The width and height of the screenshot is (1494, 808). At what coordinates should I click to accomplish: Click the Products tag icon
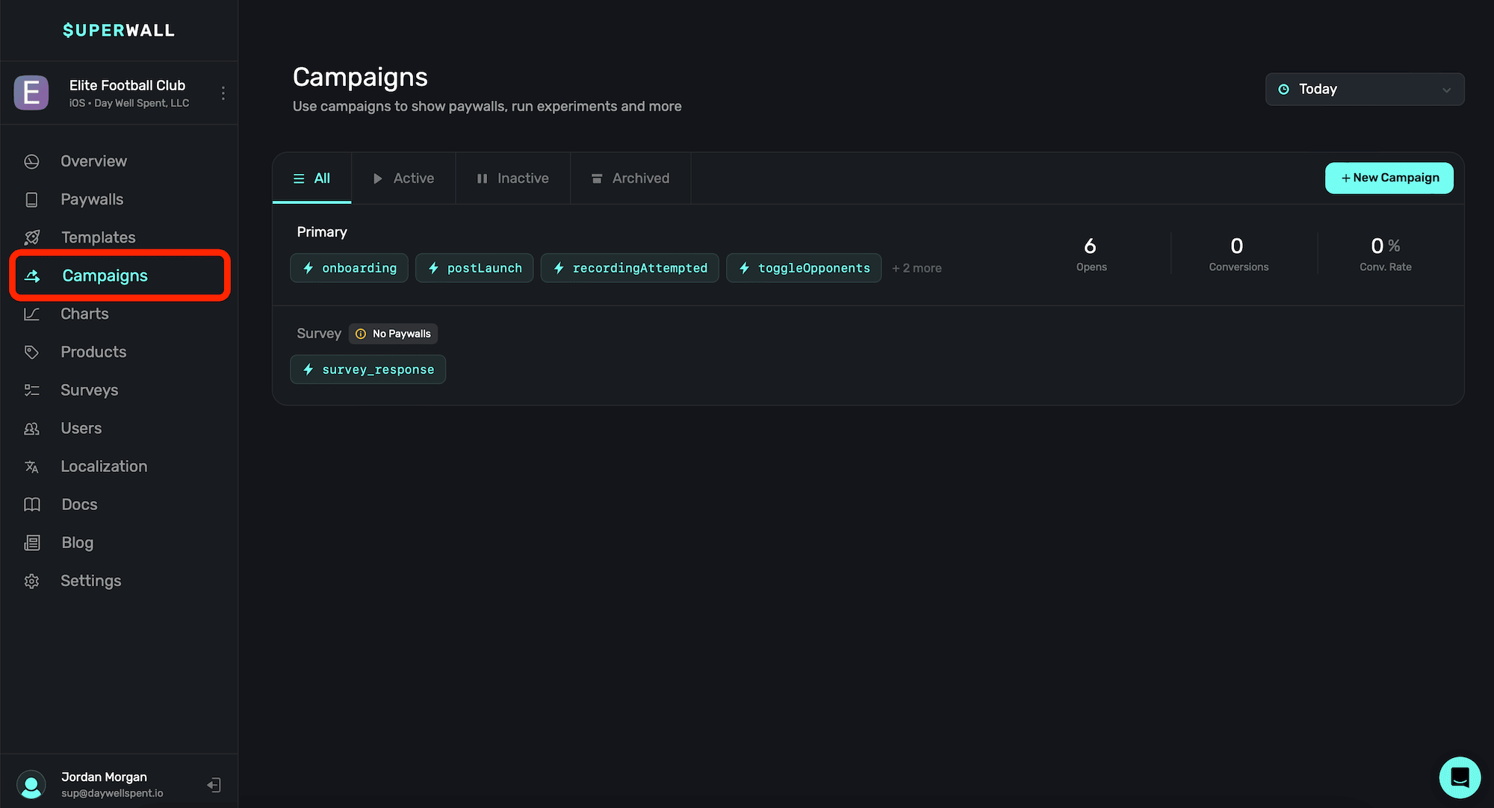pyautogui.click(x=31, y=352)
